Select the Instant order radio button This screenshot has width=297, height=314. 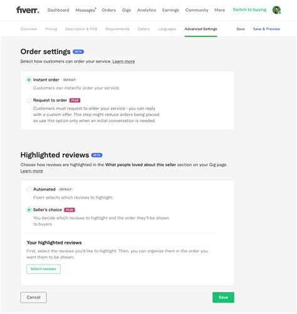29,80
